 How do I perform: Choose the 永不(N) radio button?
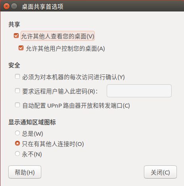(17, 154)
